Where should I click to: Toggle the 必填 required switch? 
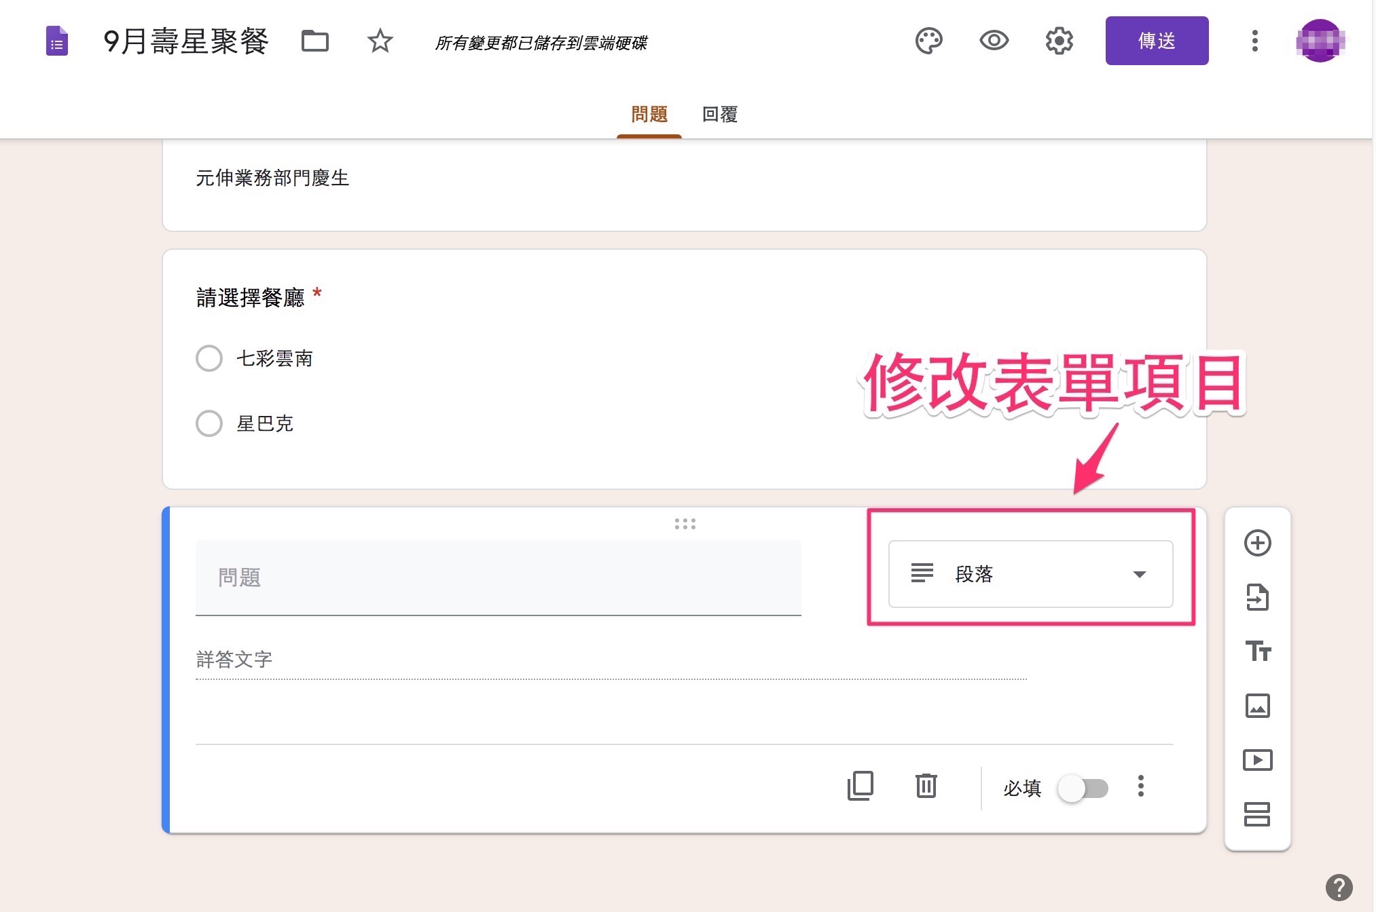click(x=1083, y=788)
